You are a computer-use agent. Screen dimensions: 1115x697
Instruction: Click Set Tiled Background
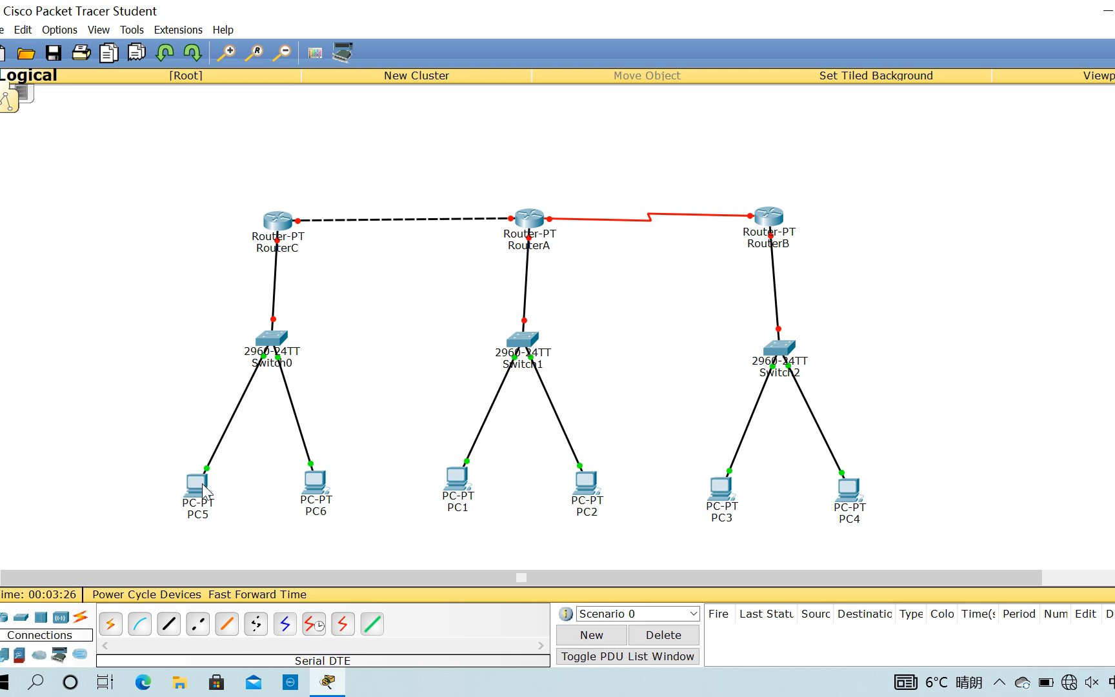[876, 76]
